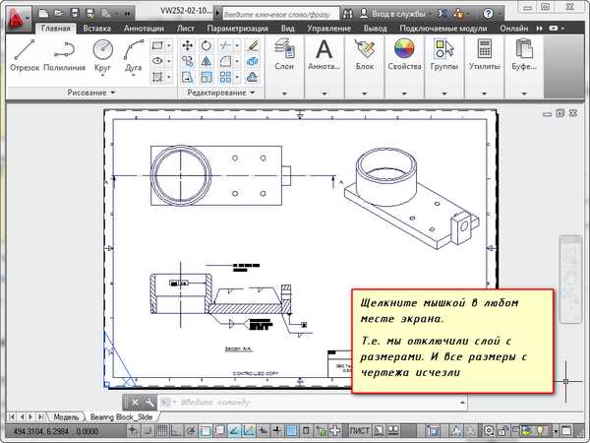Viewport: 590px width, 443px height.
Task: Open the Свойства color wheel panel
Action: [403, 56]
